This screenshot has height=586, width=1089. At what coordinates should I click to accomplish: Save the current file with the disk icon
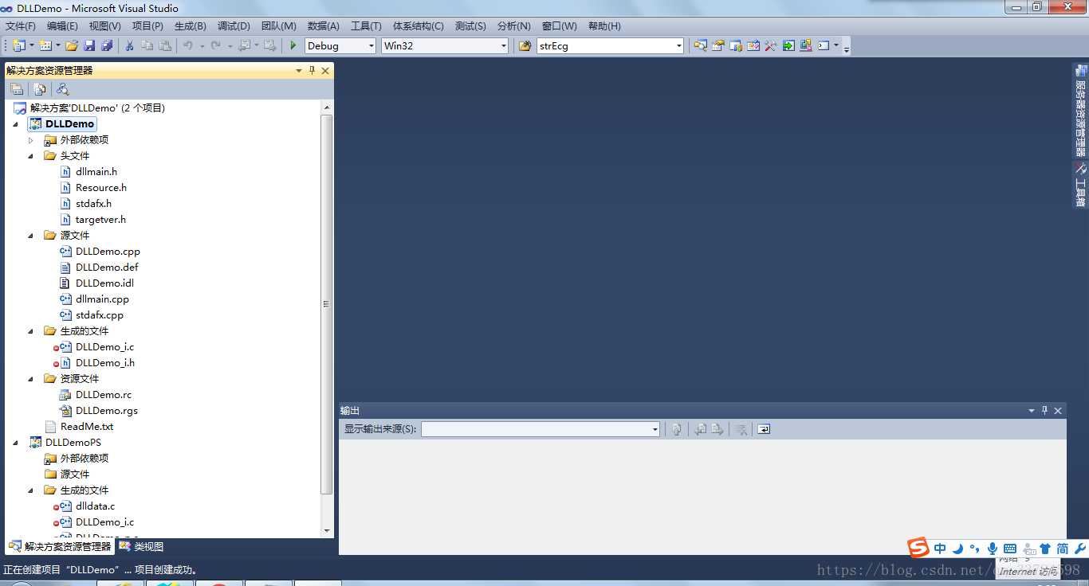tap(89, 45)
